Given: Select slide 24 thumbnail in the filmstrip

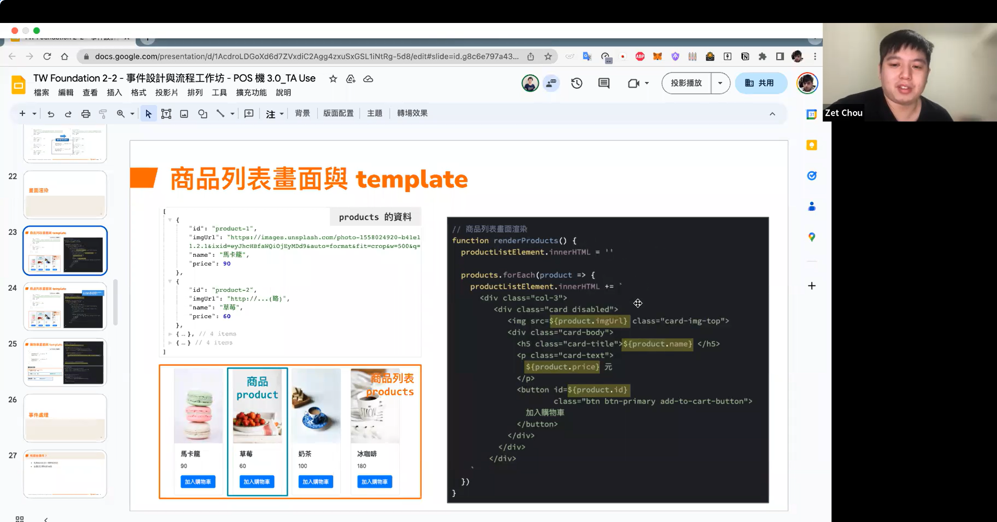Looking at the screenshot, I should [65, 306].
